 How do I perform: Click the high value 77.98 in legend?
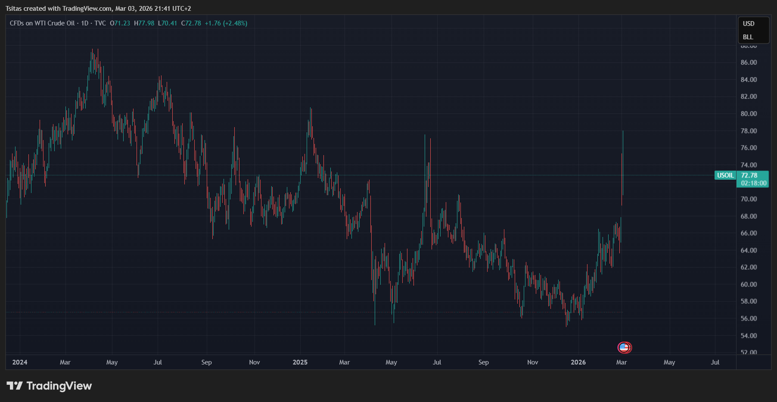click(144, 23)
